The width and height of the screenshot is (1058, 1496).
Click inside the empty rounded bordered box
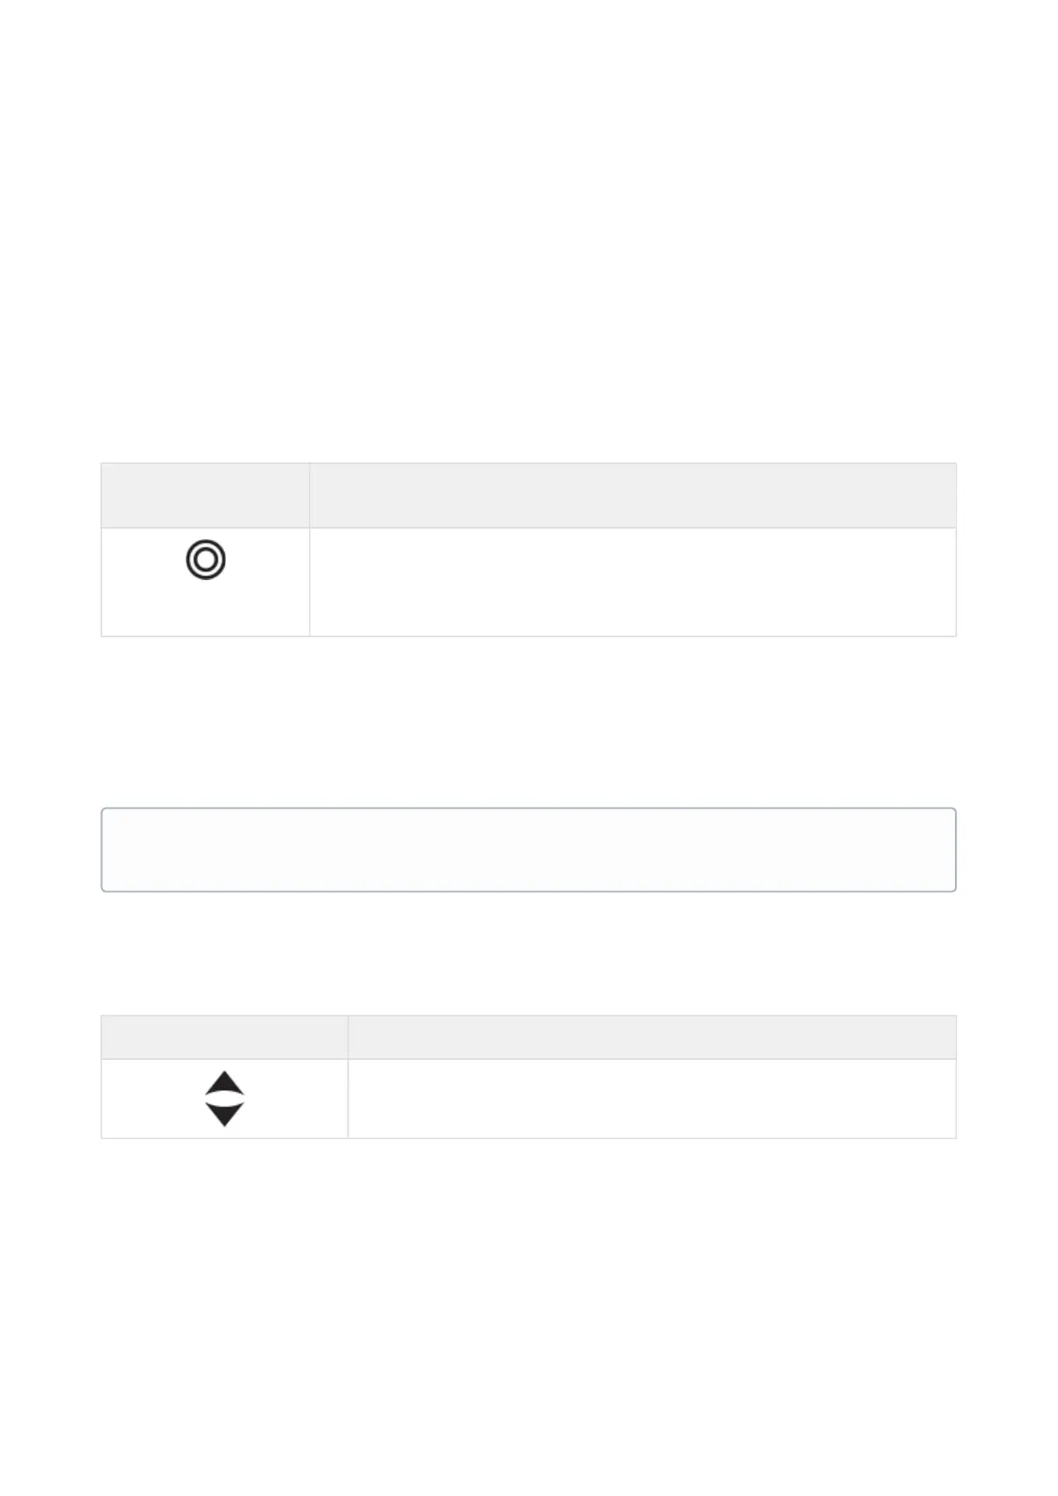(x=529, y=849)
